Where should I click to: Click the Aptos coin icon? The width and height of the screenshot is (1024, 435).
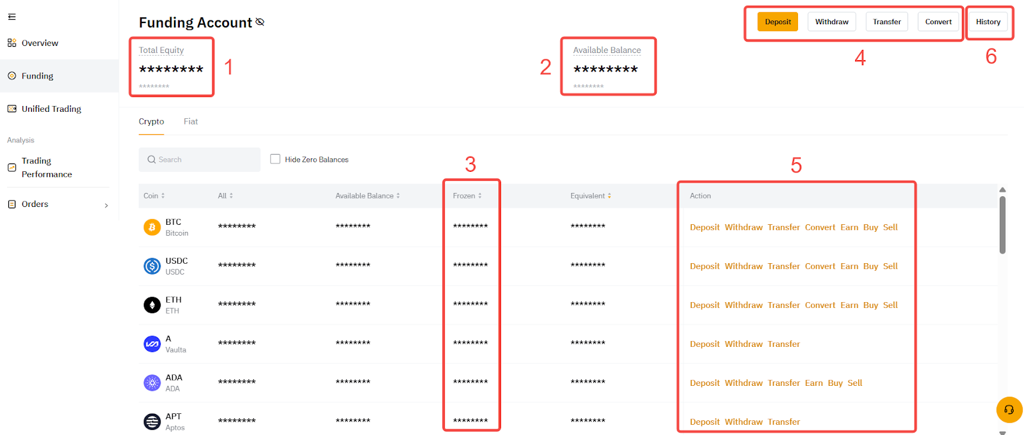tap(152, 422)
